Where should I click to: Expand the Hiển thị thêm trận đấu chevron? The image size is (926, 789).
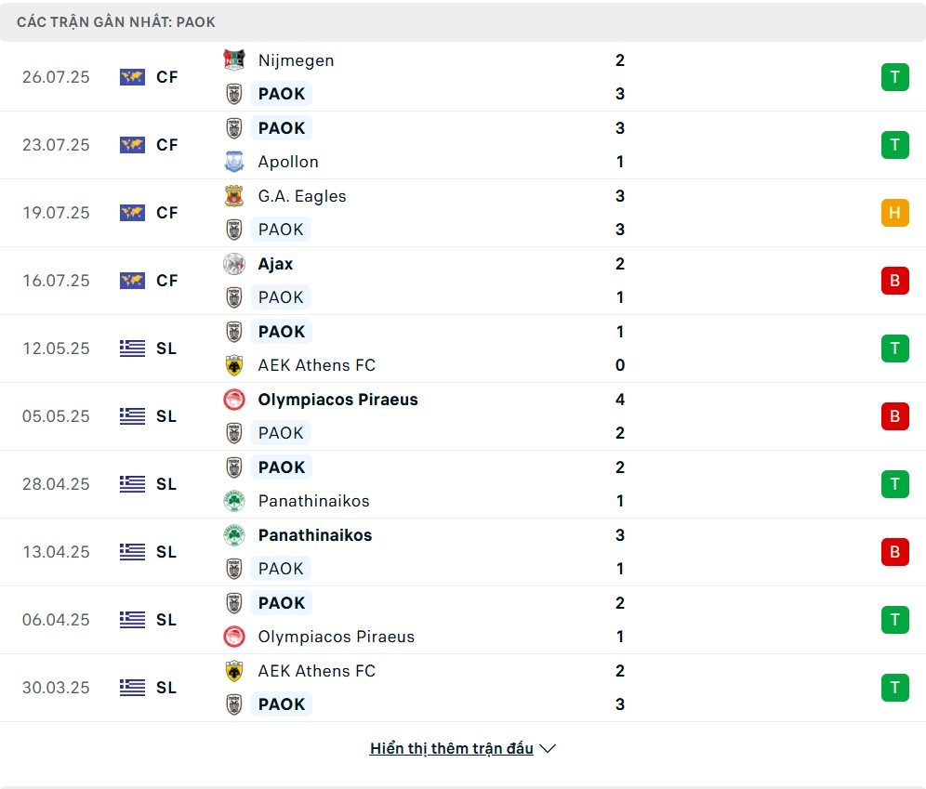coord(548,749)
